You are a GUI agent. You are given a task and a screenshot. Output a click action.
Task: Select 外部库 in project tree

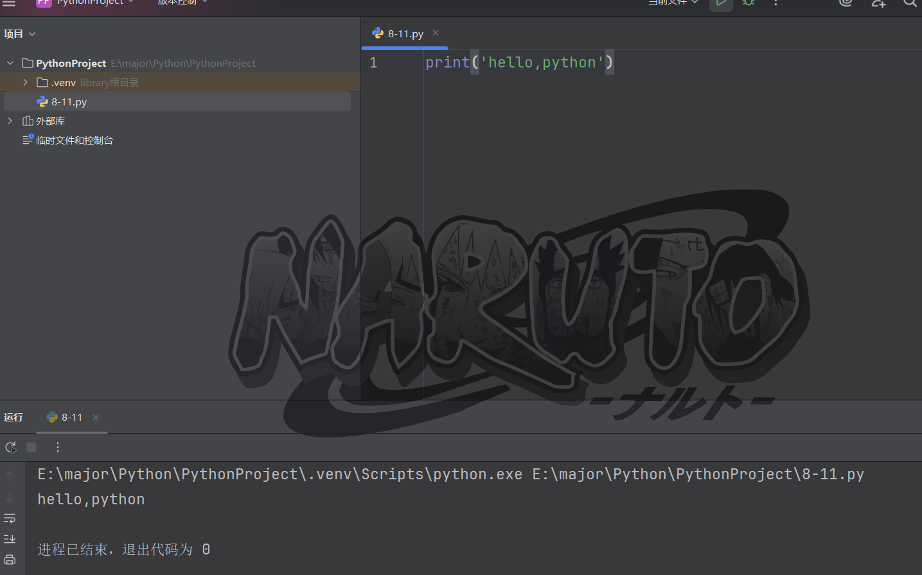(50, 121)
